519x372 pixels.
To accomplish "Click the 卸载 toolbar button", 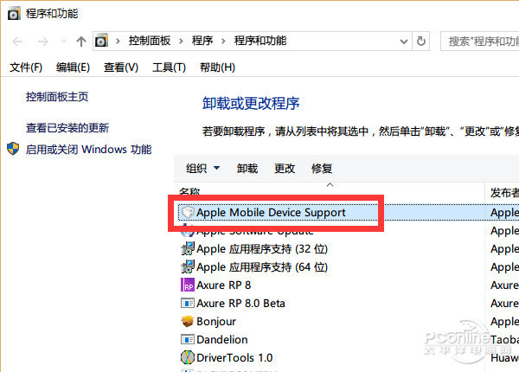I will [247, 169].
